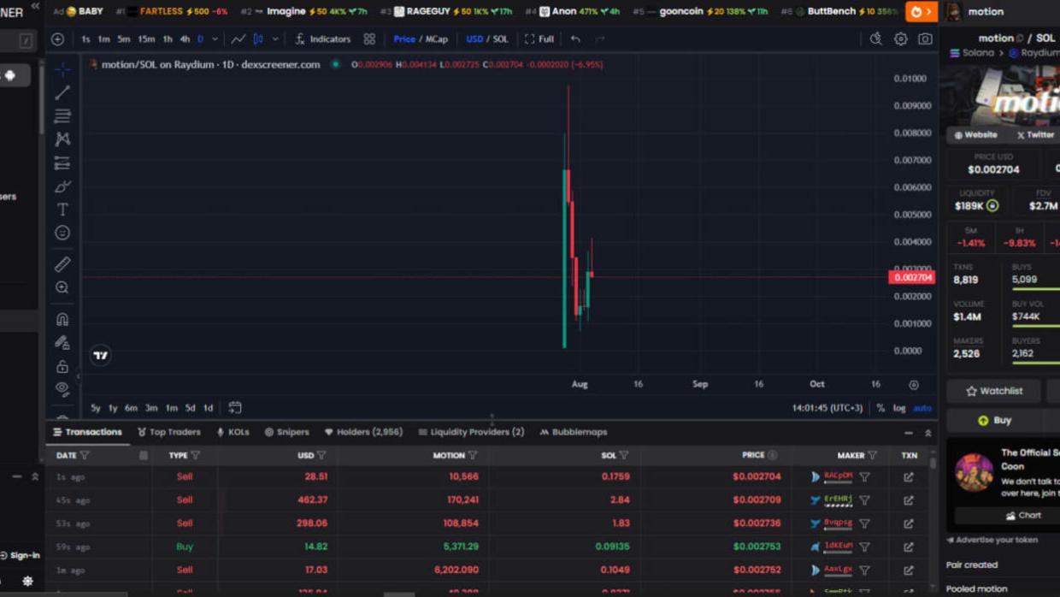Set the chart interval to 15m
Image resolution: width=1060 pixels, height=597 pixels.
pos(146,39)
